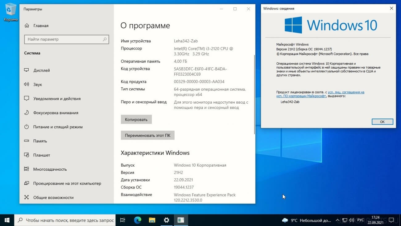Click the Характеристики Windows heading

[155, 153]
